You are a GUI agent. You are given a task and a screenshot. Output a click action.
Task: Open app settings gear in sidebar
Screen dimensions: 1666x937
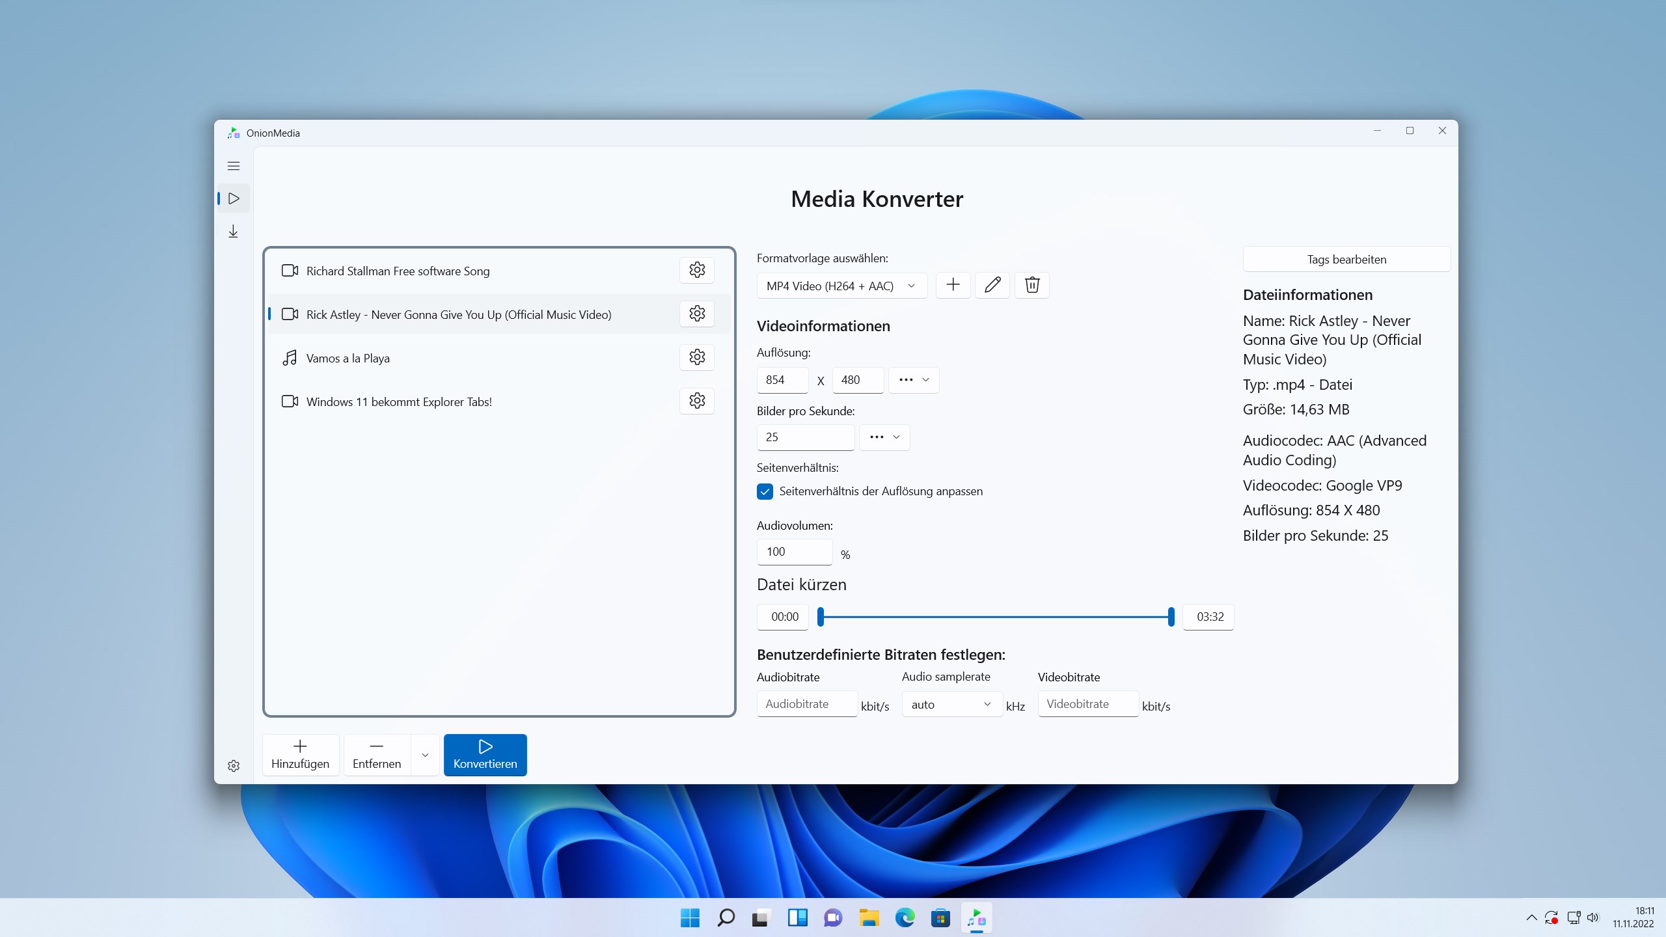click(x=234, y=766)
